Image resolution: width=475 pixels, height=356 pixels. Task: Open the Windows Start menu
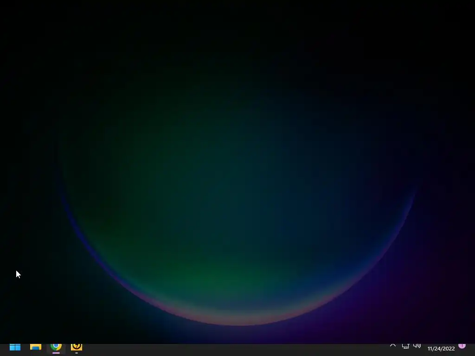[15, 347]
